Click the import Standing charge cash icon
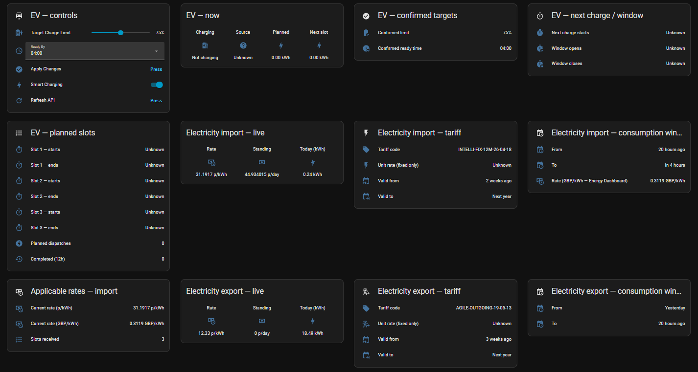The width and height of the screenshot is (698, 372). [262, 162]
